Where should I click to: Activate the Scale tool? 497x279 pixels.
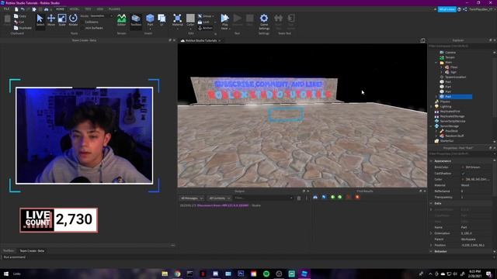[62, 20]
